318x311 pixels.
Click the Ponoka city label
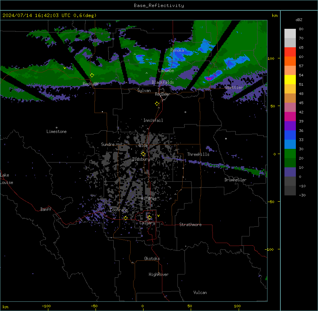point(177,50)
